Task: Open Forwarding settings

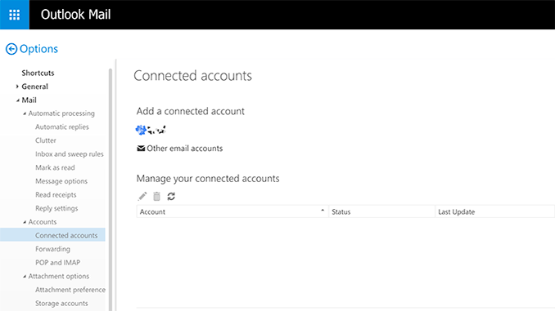Action: pyautogui.click(x=52, y=249)
